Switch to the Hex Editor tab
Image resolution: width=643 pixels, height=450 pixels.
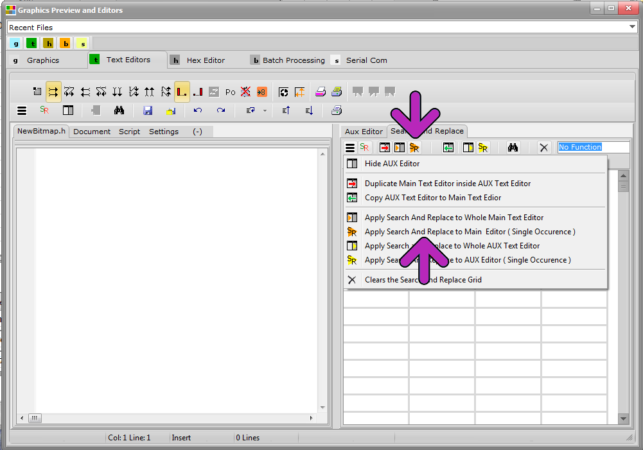(198, 60)
